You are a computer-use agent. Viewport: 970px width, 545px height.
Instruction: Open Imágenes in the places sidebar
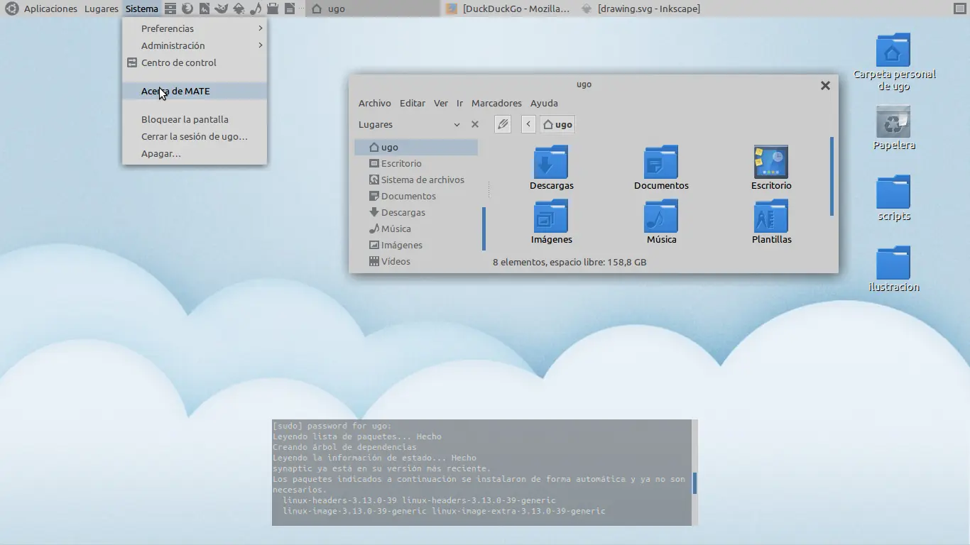[416, 245]
